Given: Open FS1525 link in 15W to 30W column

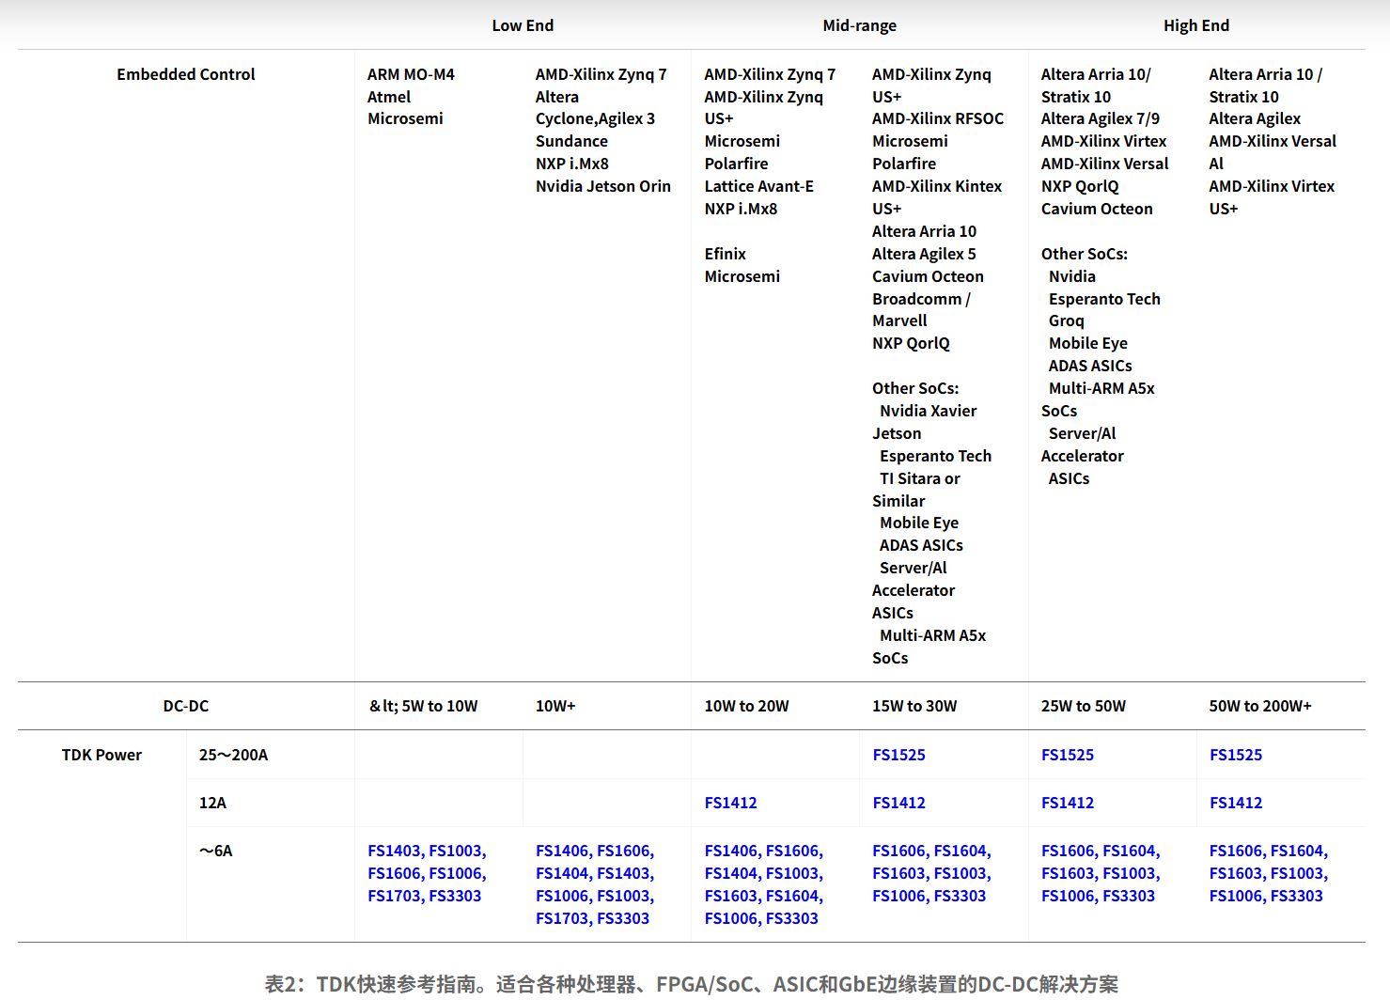Looking at the screenshot, I should click(x=898, y=755).
